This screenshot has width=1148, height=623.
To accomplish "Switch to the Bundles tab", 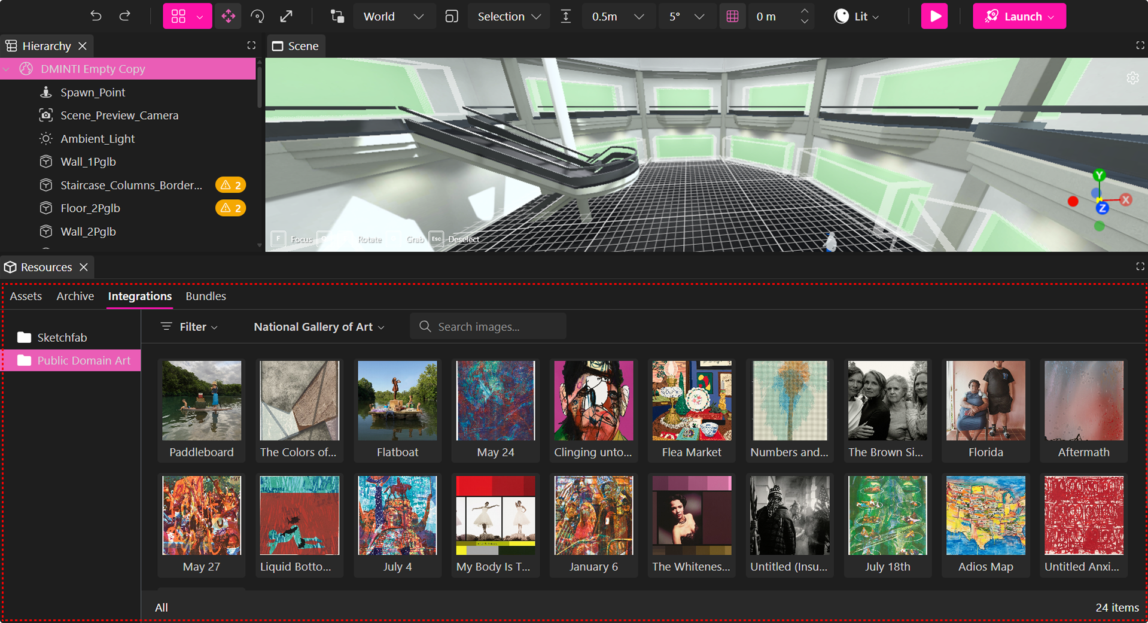I will point(205,296).
